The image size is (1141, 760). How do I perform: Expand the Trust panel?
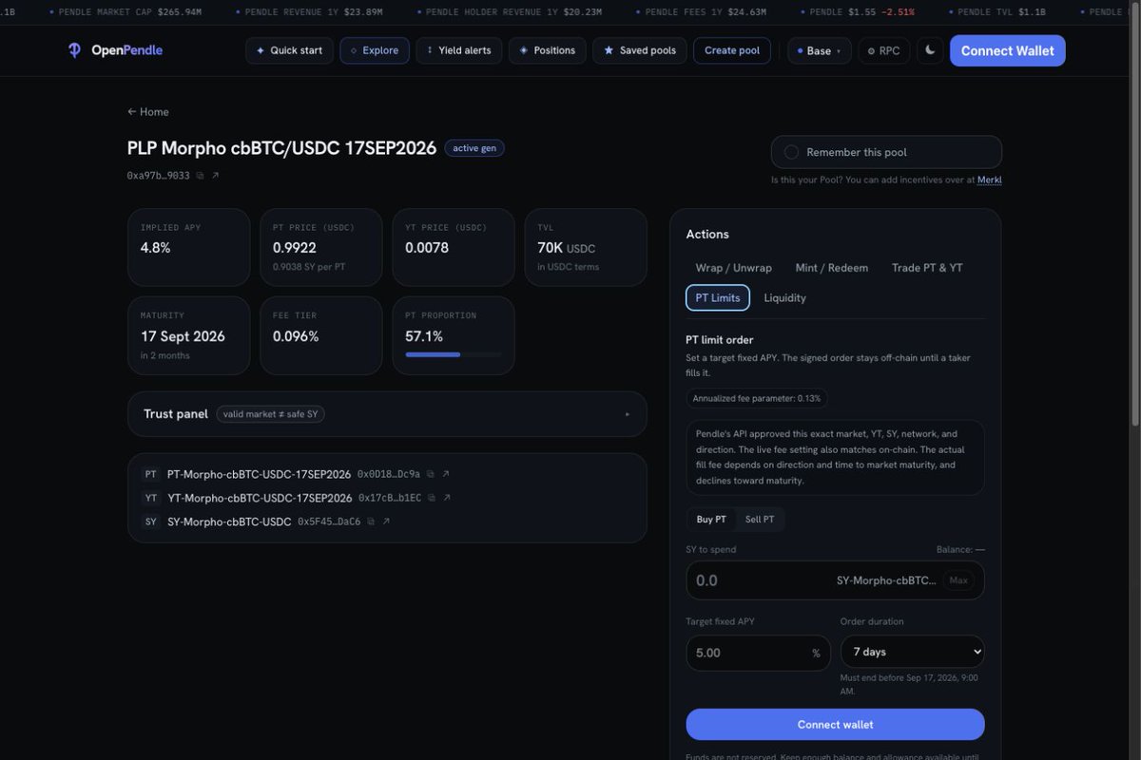(387, 414)
